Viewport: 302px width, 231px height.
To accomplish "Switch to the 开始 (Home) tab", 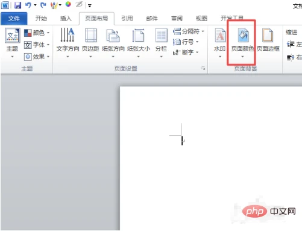I will point(41,19).
